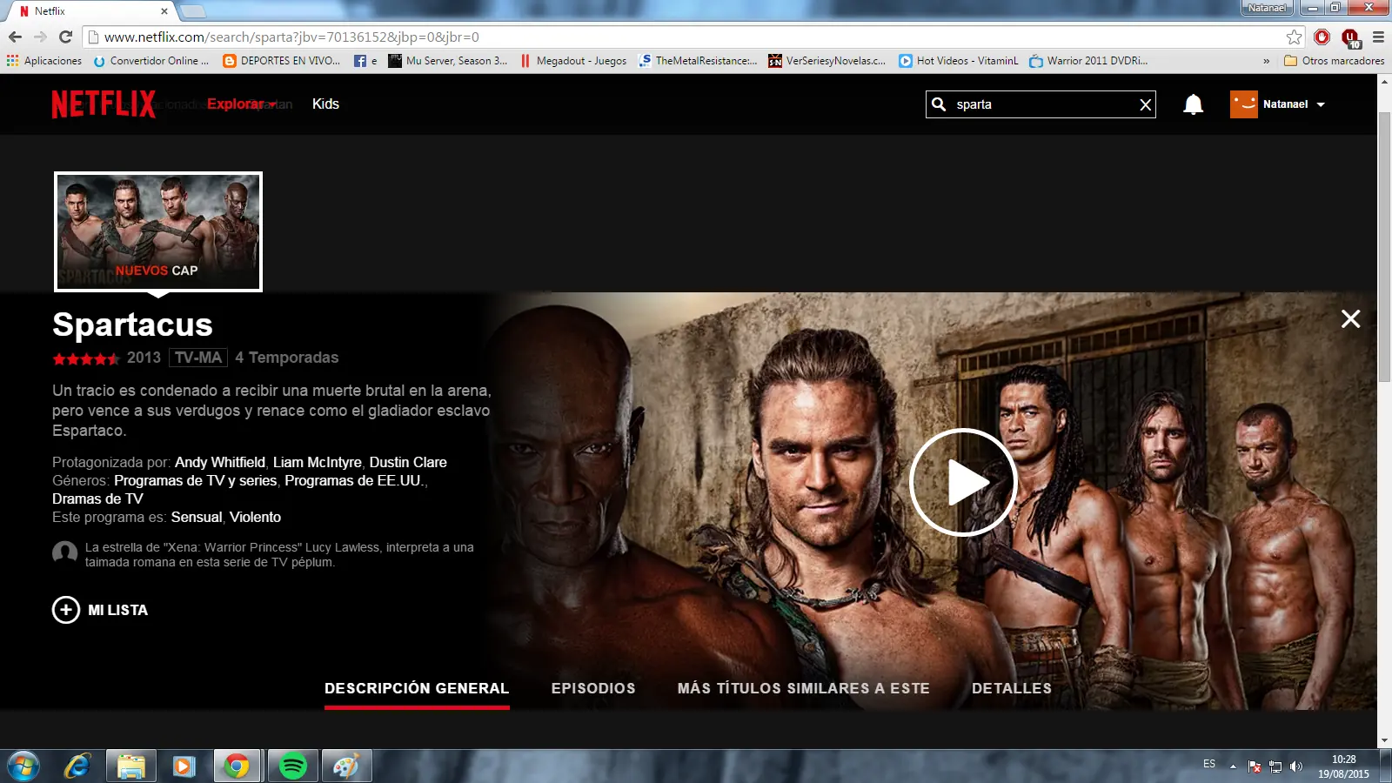The image size is (1392, 783).
Task: Click the Sensual tag link
Action: (x=197, y=517)
